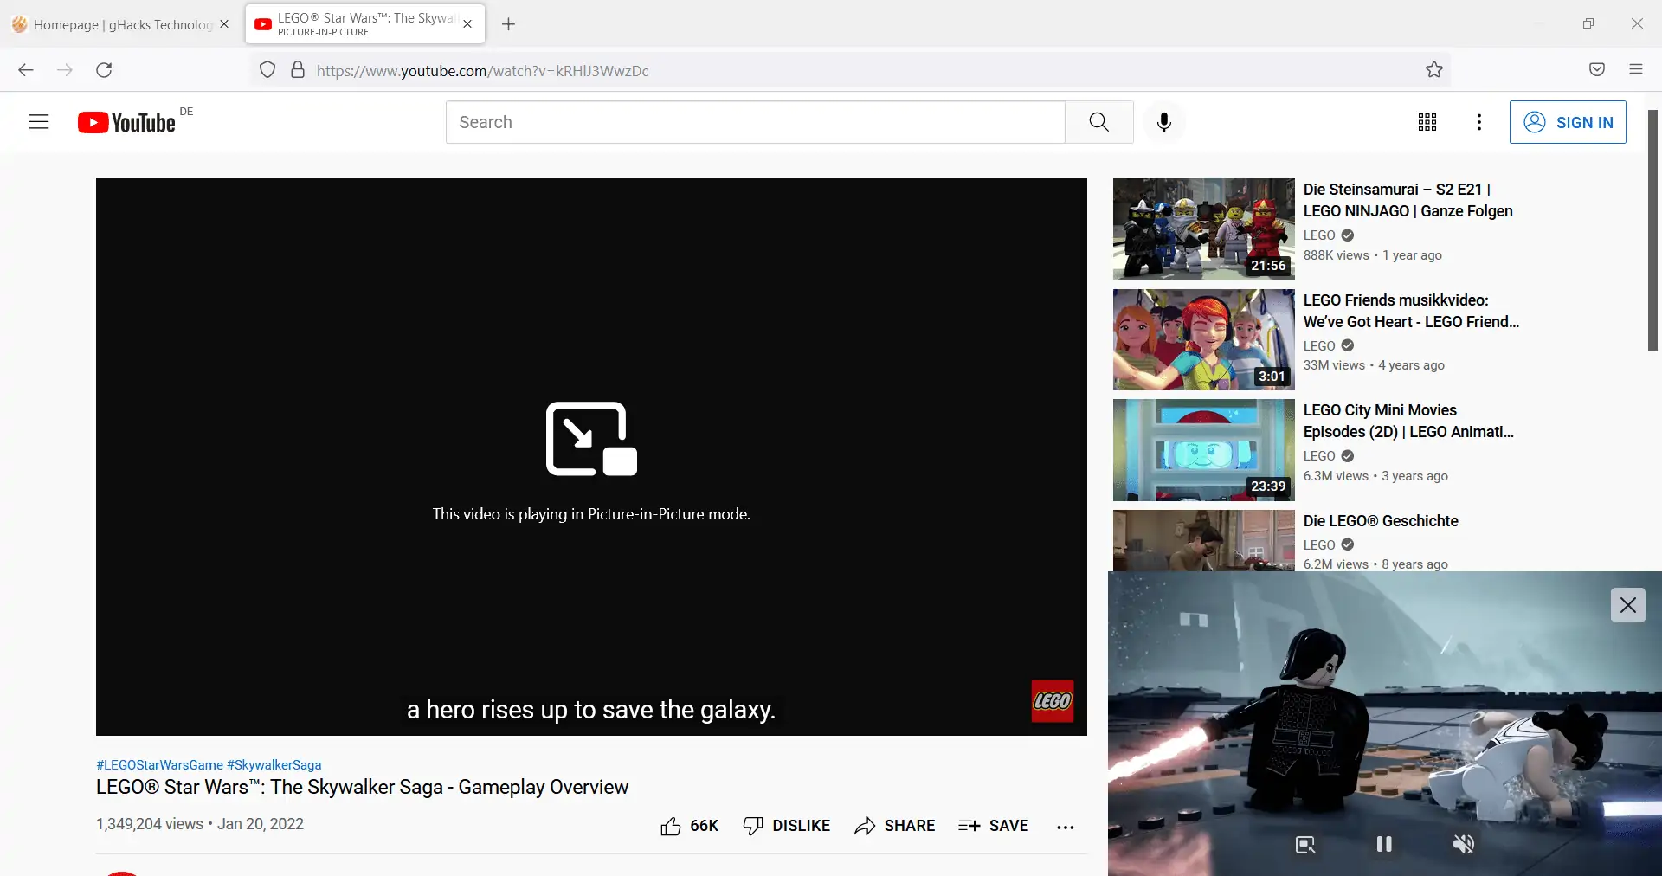Open LEGO Friends musikkvideo thumbnail
The width and height of the screenshot is (1662, 876).
pyautogui.click(x=1204, y=339)
